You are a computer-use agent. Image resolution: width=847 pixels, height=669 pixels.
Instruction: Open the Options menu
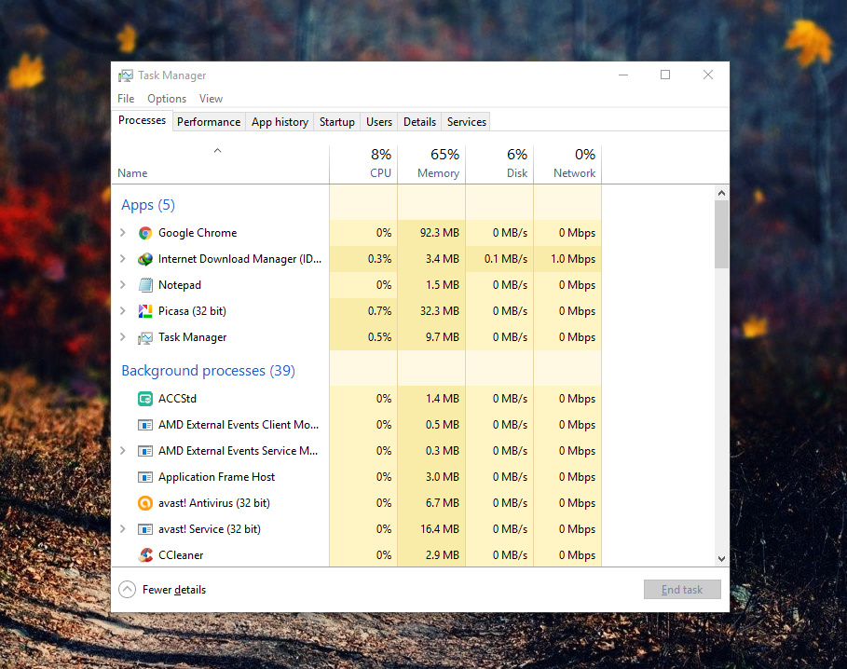167,99
